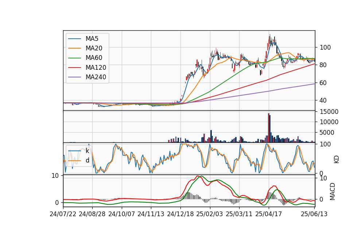Click the green MA60 legend line sample
Image resolution: width=350 pixels, height=252 pixels.
74,58
